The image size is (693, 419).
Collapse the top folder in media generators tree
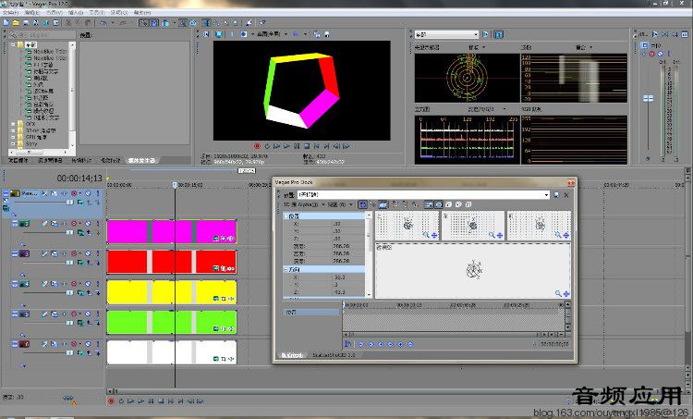[x=13, y=44]
